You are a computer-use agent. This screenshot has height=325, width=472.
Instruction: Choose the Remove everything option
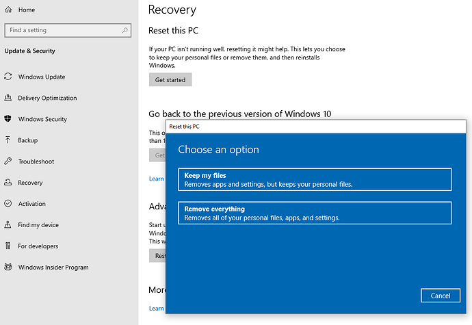315,213
